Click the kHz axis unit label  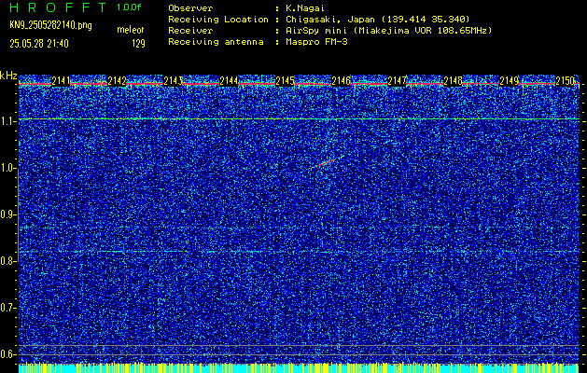(x=8, y=76)
